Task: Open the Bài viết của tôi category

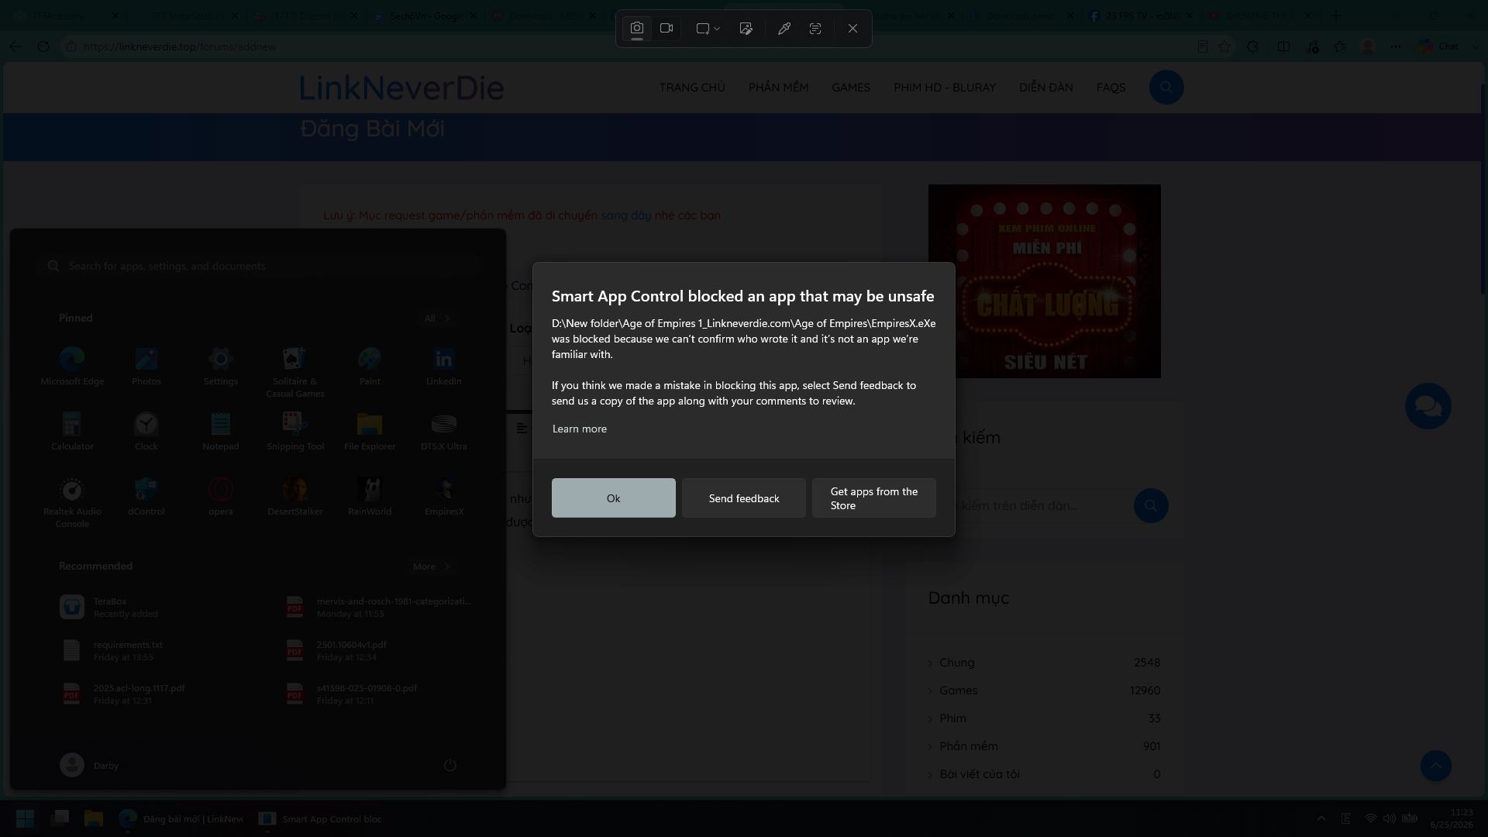Action: pos(980,774)
